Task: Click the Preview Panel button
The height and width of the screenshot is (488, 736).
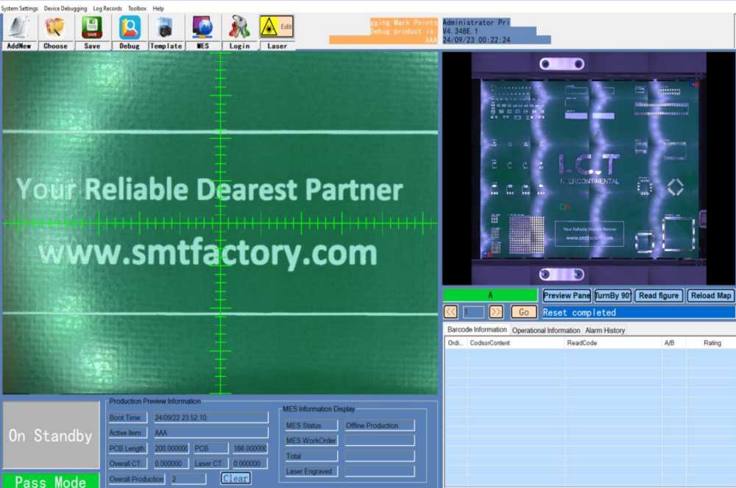Action: coord(567,296)
